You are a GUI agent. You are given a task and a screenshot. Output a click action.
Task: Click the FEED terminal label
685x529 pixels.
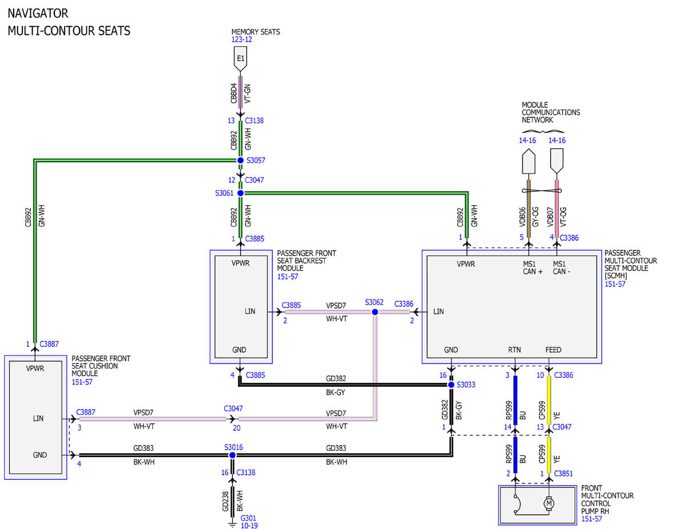point(553,350)
